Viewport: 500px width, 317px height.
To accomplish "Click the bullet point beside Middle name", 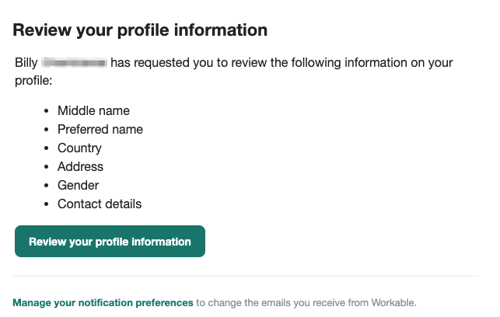I will 47,111.
